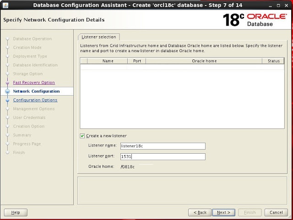The image size is (293, 220).
Task: Click the Status column header
Action: point(273,61)
